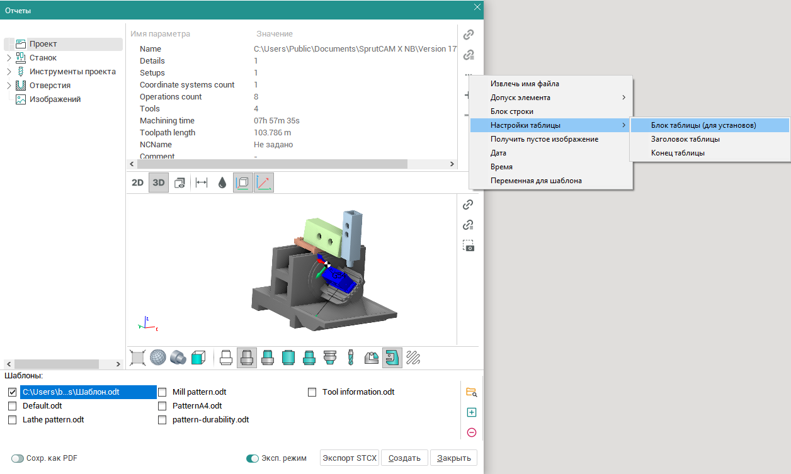Click the capture screenshot icon beside preview
The height and width of the screenshot is (474, 791).
[x=468, y=245]
